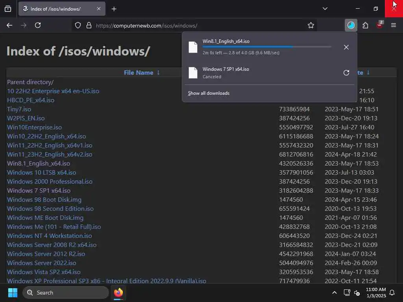Viewport: 403px width, 302px height.
Task: Show hidden system tray icons chevron
Action: pyautogui.click(x=335, y=293)
